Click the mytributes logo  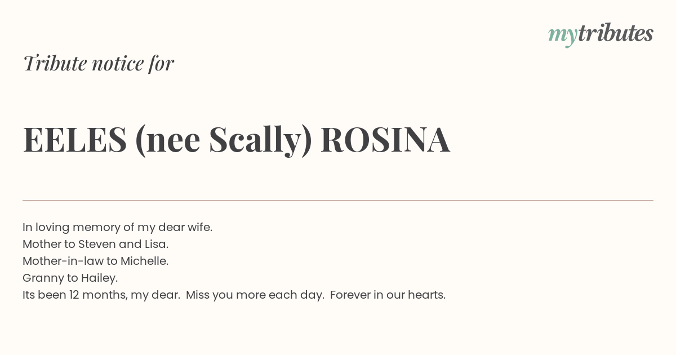(x=601, y=34)
